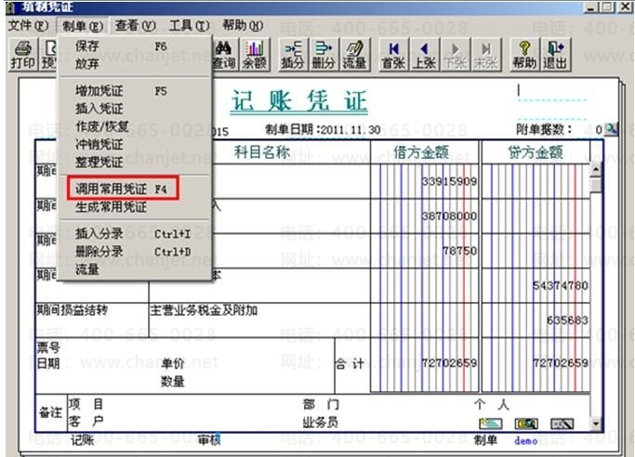Go to last voucher with 末张
The image size is (635, 457).
point(485,55)
